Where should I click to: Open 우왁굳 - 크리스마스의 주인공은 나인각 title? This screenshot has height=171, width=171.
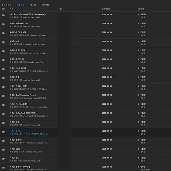click(x=24, y=113)
